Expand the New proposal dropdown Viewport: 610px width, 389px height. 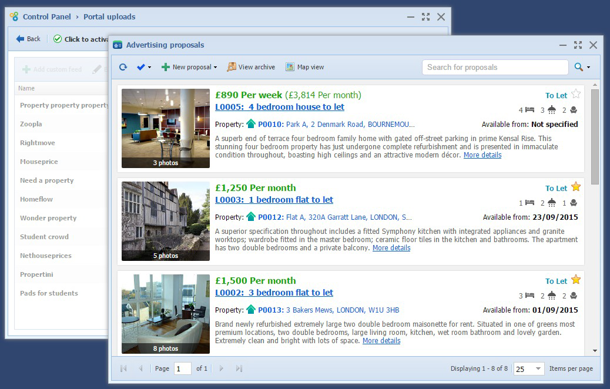pos(189,67)
